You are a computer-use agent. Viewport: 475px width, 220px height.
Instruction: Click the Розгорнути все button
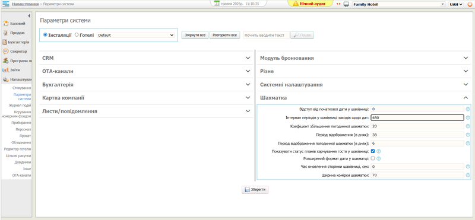point(225,35)
